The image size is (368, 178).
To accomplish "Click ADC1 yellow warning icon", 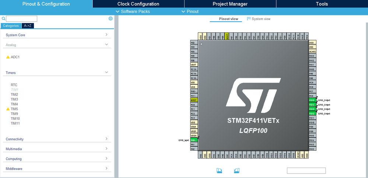I will (x=8, y=57).
